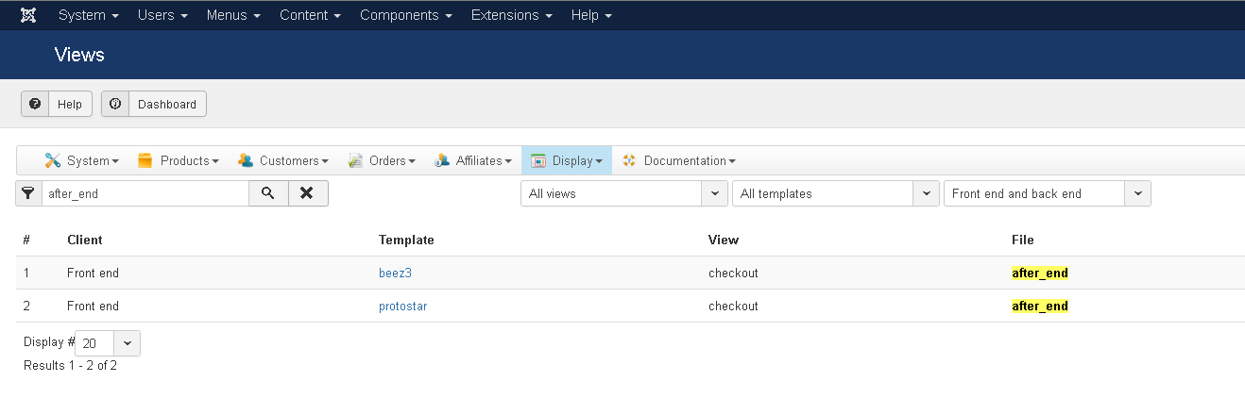Open the Products menu
The image size is (1245, 398).
point(179,161)
